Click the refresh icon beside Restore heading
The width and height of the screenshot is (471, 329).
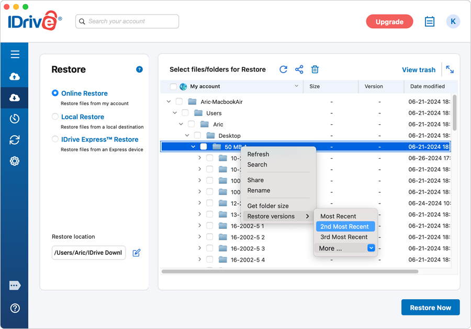283,69
